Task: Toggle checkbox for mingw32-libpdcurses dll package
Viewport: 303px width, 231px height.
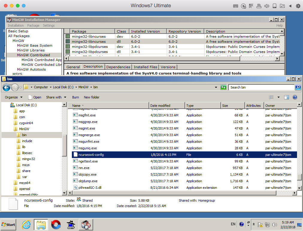Action: tap(68, 51)
